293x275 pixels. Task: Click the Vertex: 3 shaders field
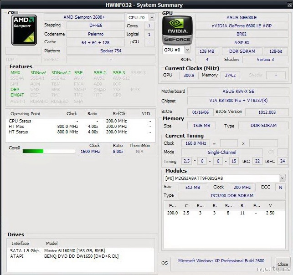tap(265, 60)
